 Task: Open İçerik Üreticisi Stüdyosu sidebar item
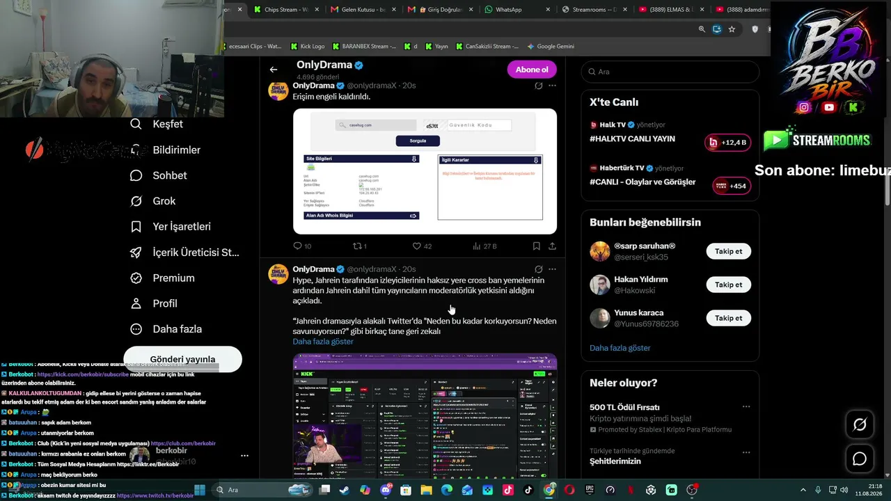click(184, 253)
